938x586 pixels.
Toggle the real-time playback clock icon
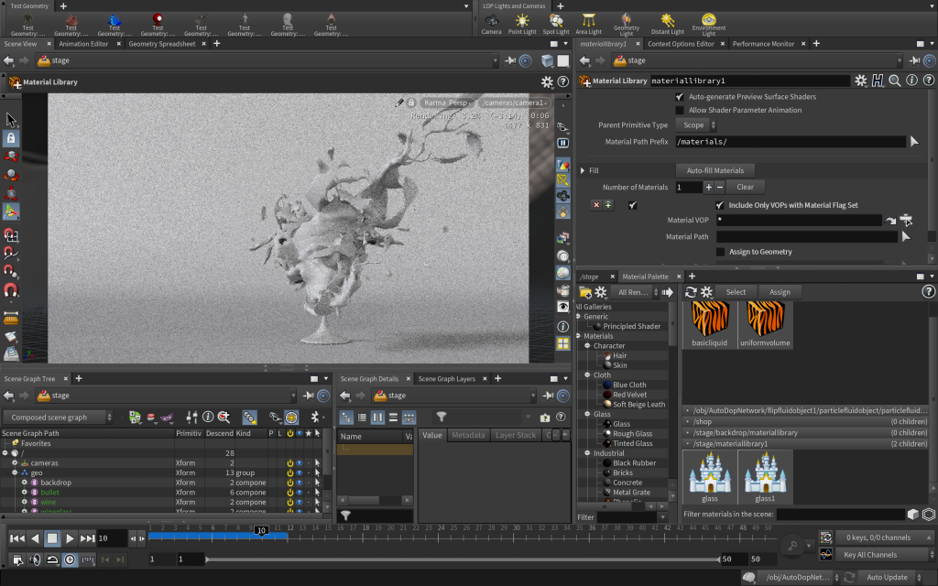[70, 559]
